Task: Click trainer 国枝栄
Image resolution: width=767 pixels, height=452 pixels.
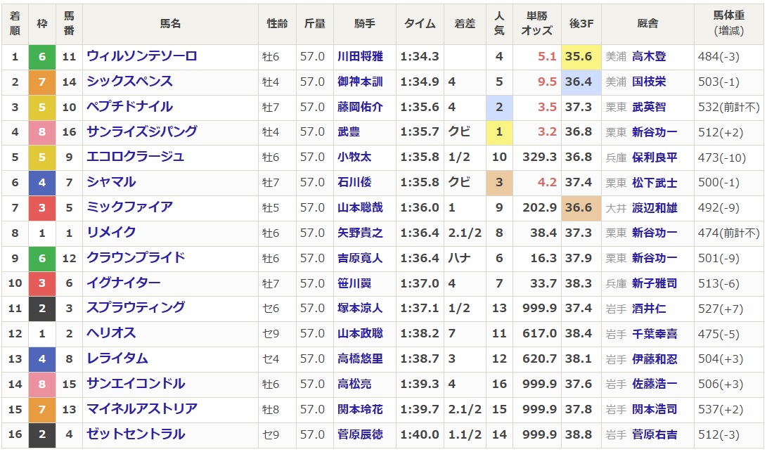Action: coord(648,82)
